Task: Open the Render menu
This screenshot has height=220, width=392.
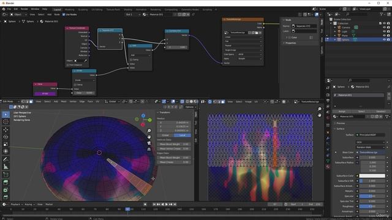Action: 24,9
